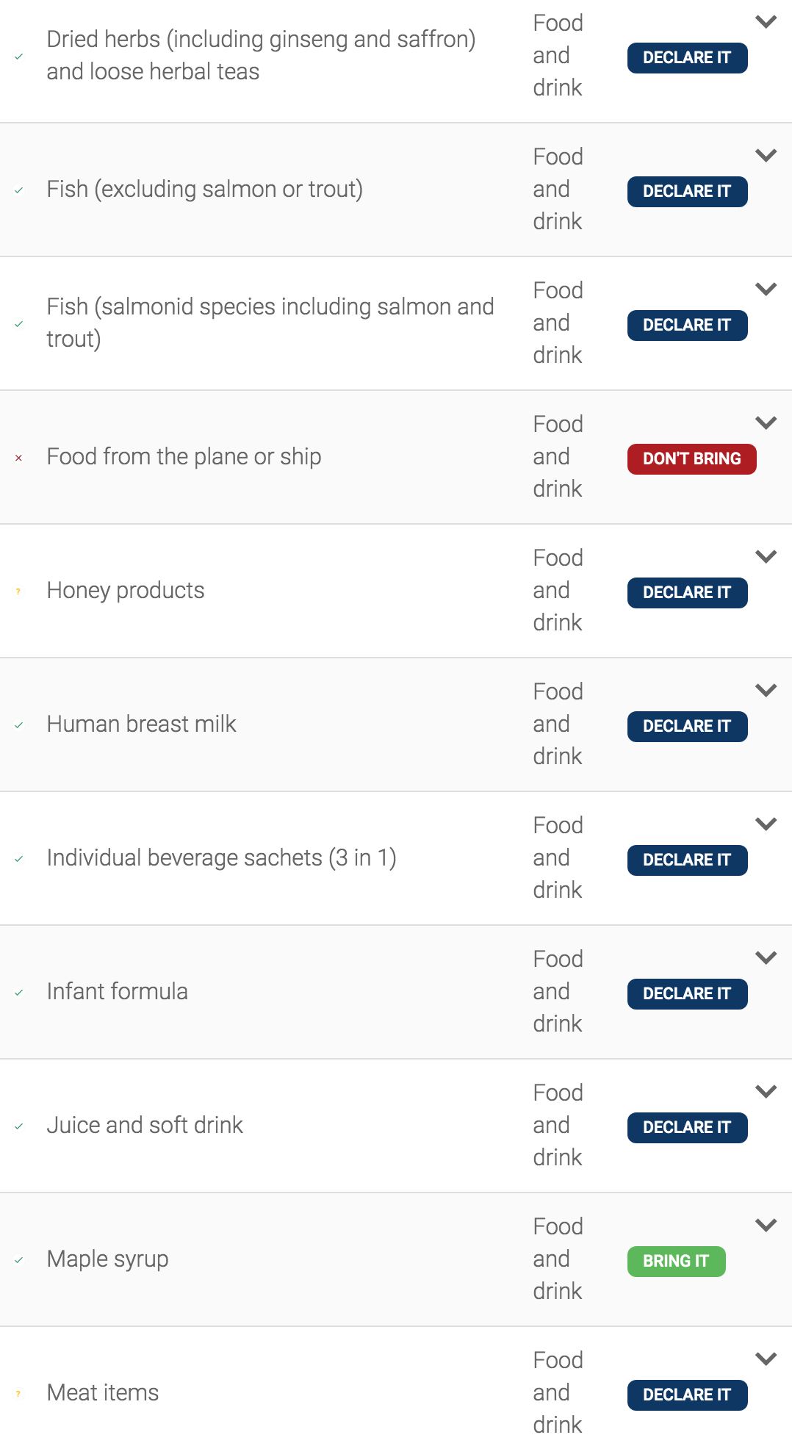Click the check icon beside Human breast milk
Viewport: 792px width, 1446px height.
[x=19, y=725]
